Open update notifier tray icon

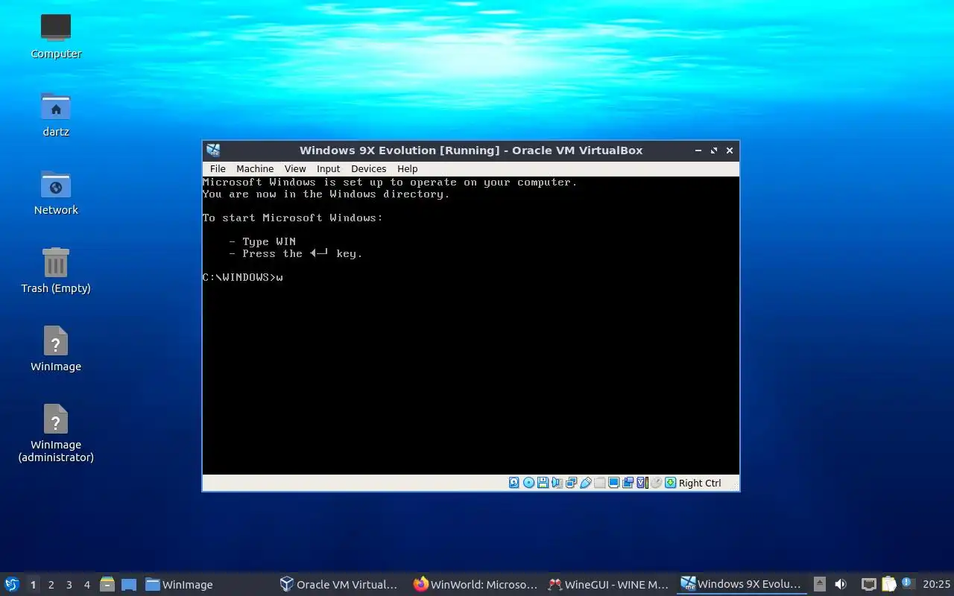pyautogui.click(x=908, y=583)
